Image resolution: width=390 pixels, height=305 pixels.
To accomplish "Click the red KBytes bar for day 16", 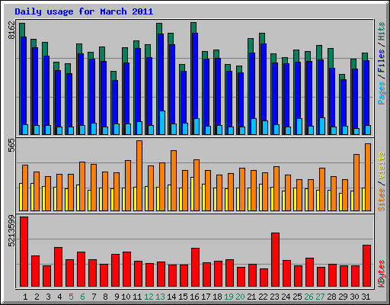I will (x=196, y=267).
